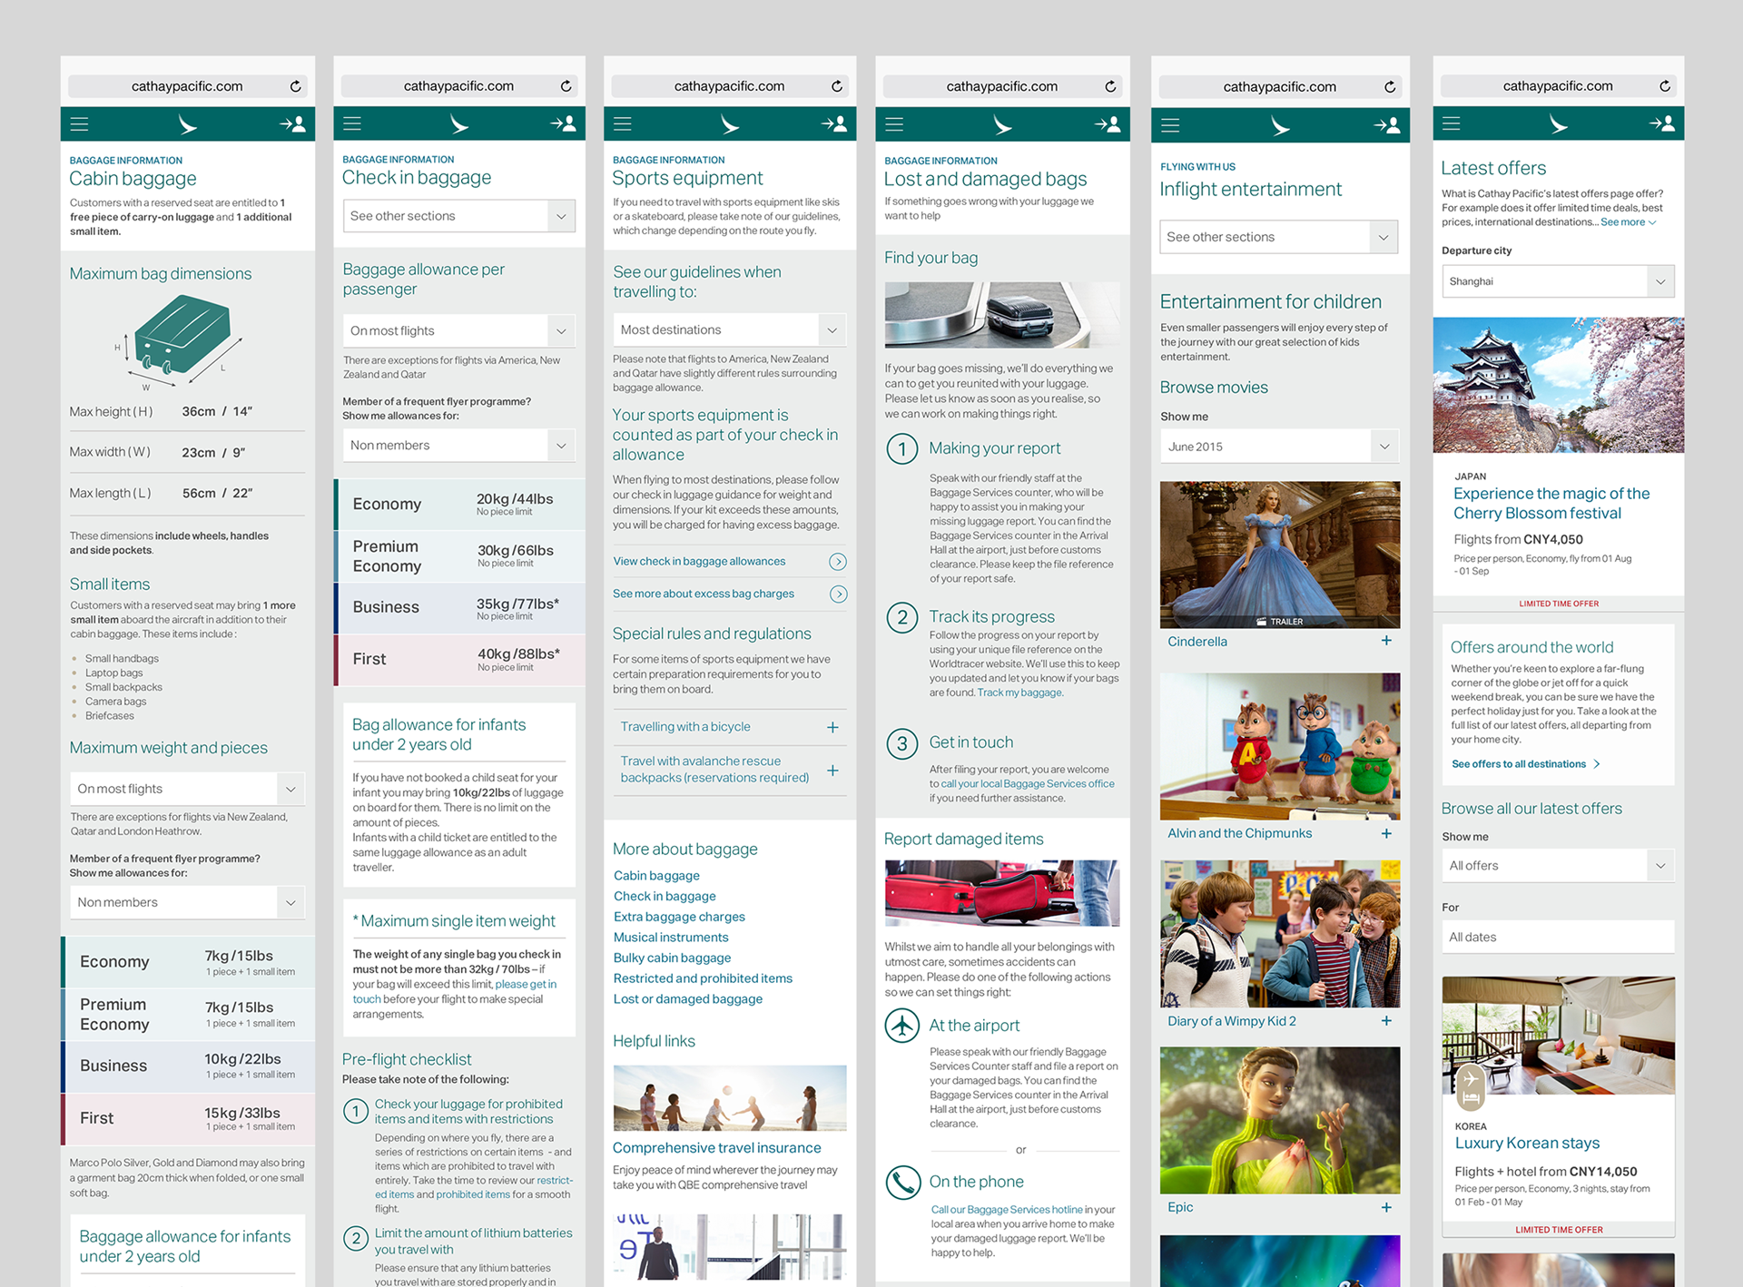Click the All dates input field

click(x=1557, y=937)
